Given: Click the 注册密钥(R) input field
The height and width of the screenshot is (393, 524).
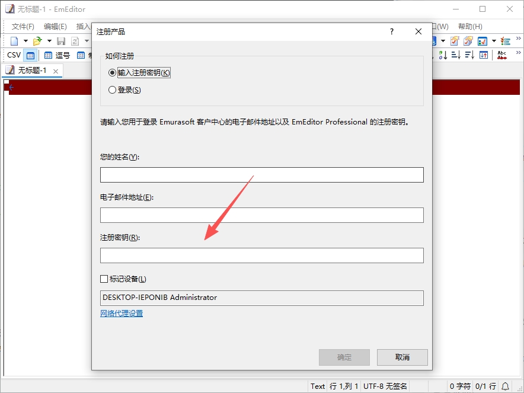Looking at the screenshot, I should (x=262, y=255).
